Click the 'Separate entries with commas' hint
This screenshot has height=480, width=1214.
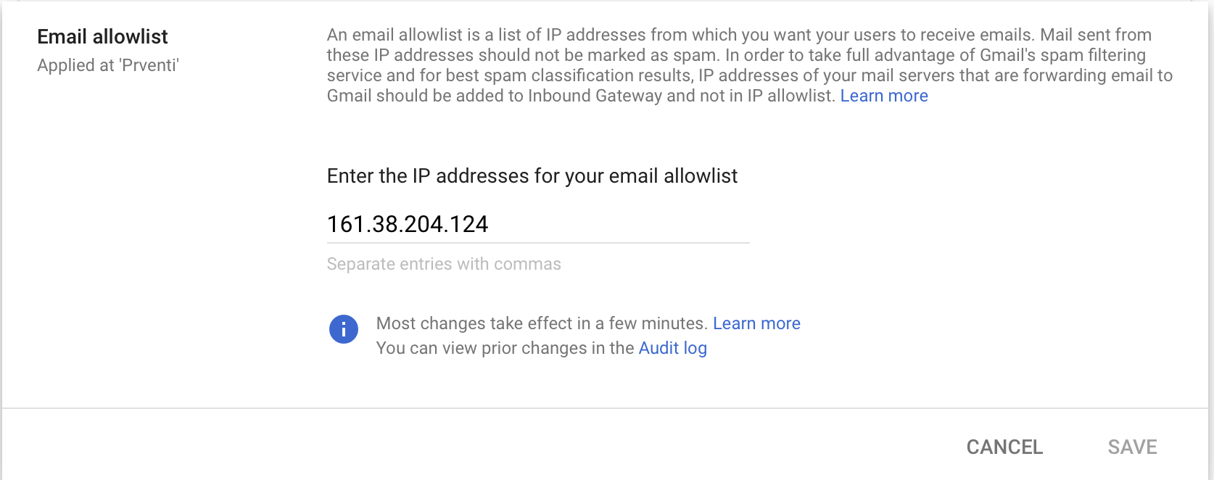tap(443, 264)
